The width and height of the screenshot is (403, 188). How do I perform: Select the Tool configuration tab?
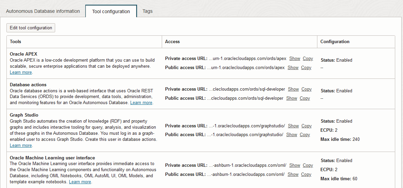tap(111, 11)
